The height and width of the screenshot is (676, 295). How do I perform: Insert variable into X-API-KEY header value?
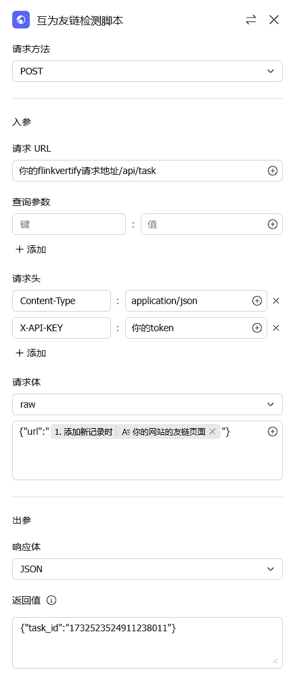pyautogui.click(x=256, y=328)
